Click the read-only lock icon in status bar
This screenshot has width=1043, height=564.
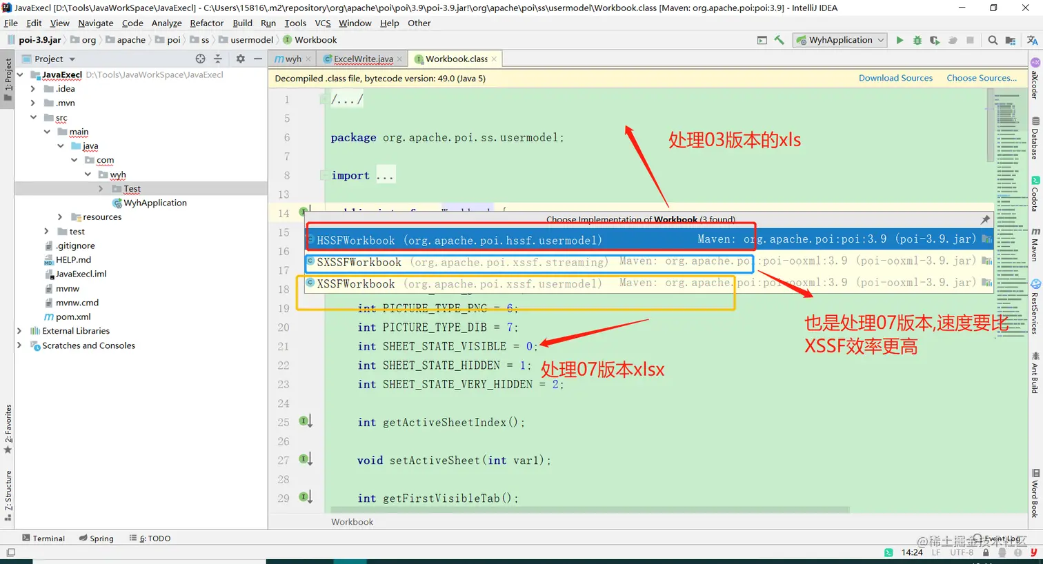pos(986,552)
